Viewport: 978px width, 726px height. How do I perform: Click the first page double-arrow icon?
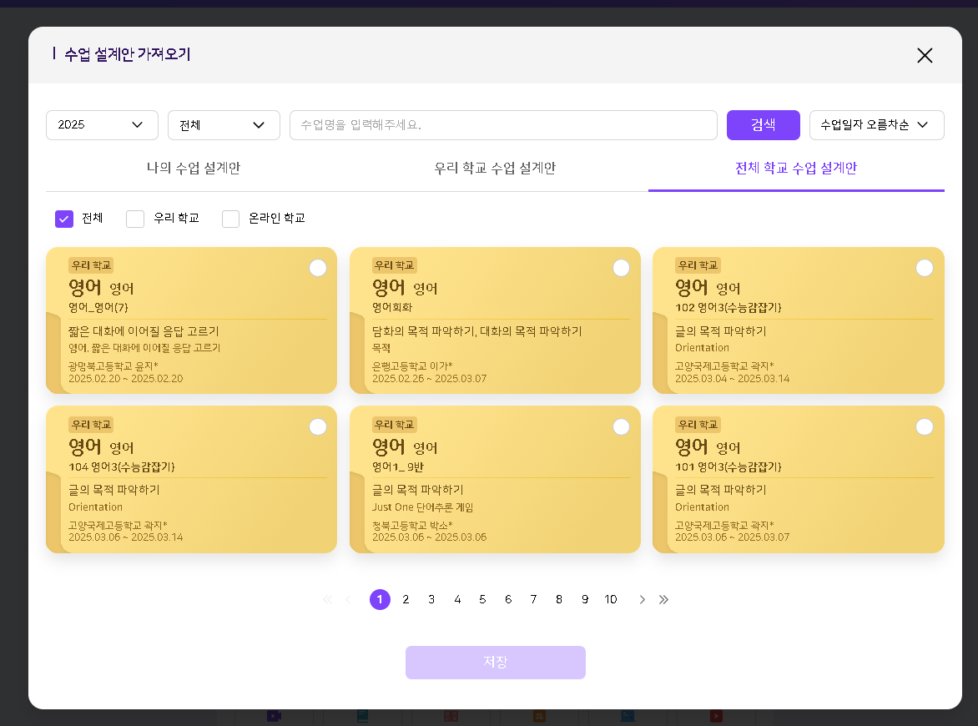coord(327,599)
